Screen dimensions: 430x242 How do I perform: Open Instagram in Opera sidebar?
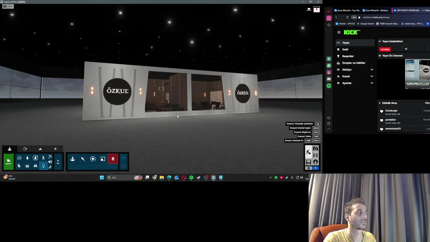pyautogui.click(x=329, y=72)
